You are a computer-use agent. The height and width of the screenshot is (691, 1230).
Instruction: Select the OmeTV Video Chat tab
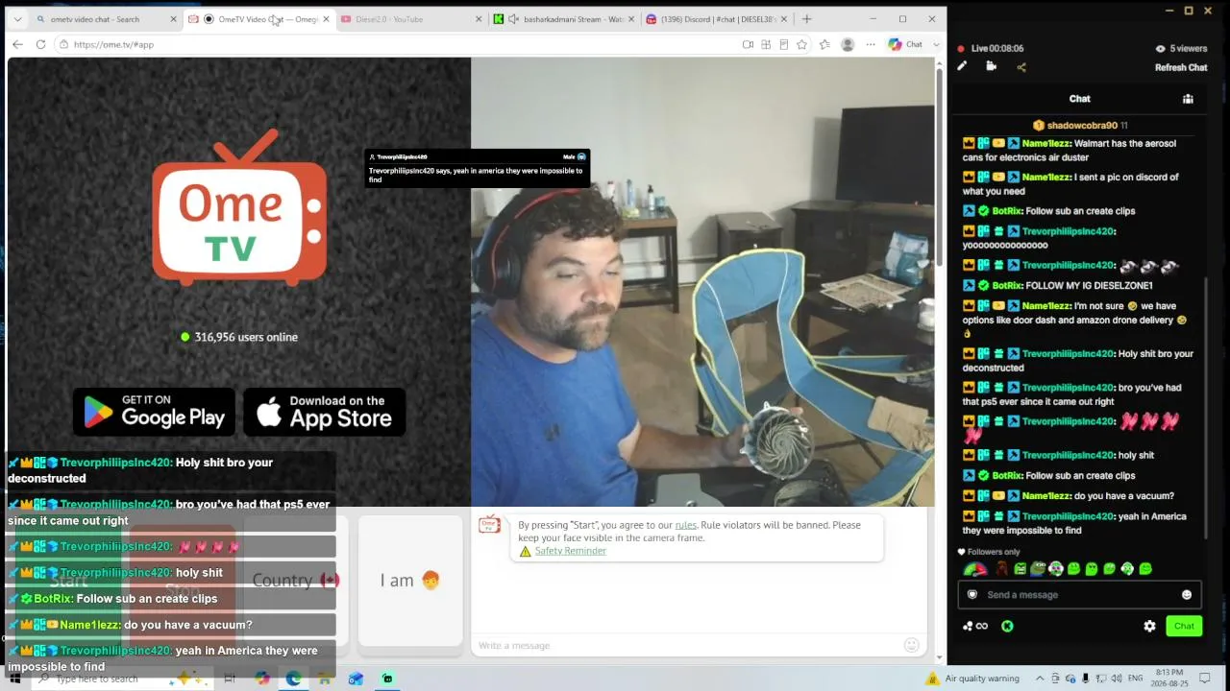259,19
